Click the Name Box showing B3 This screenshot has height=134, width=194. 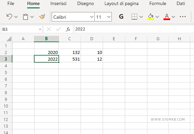click(x=20, y=29)
